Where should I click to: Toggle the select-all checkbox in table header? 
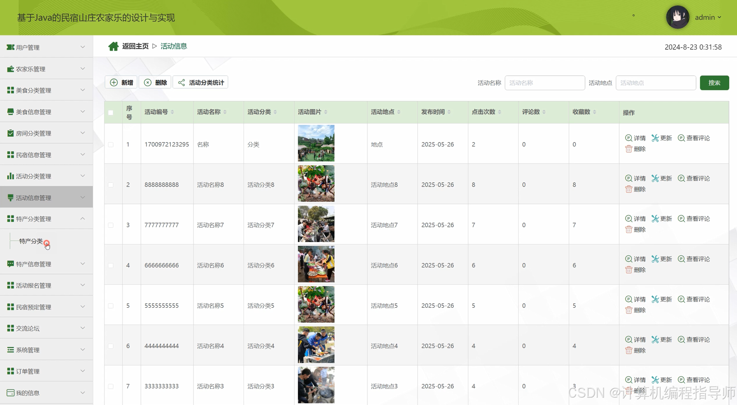click(111, 113)
